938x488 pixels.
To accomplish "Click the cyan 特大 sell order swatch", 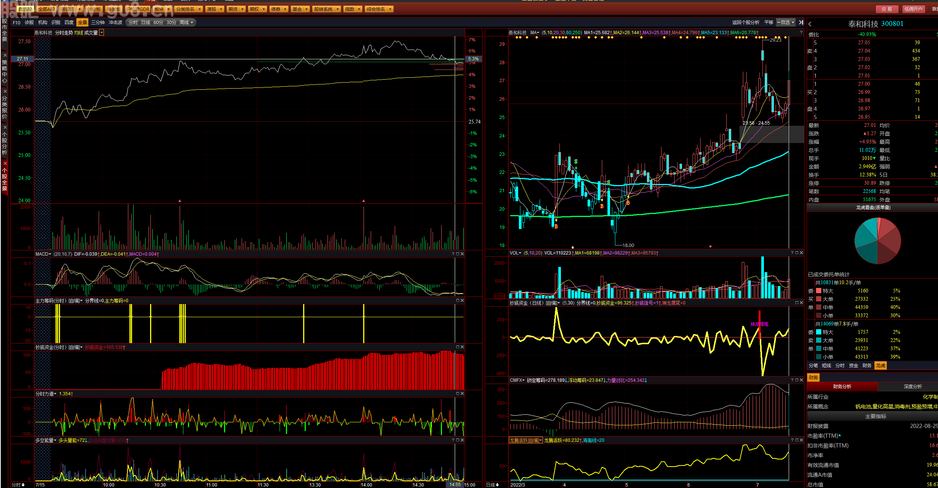I will [x=819, y=332].
